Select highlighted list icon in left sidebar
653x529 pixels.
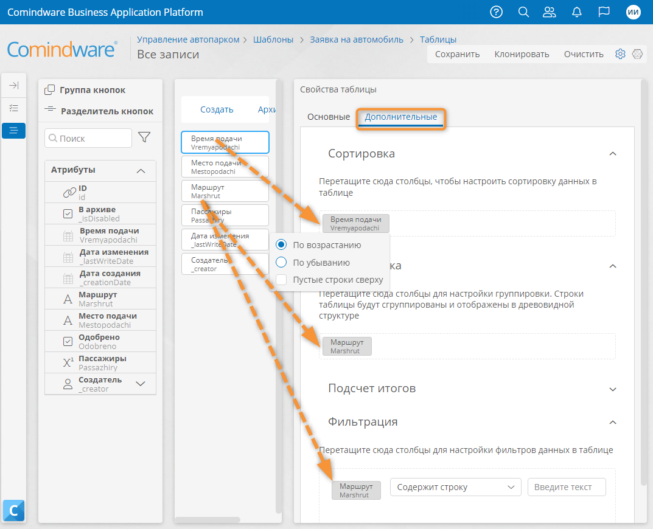pos(14,131)
